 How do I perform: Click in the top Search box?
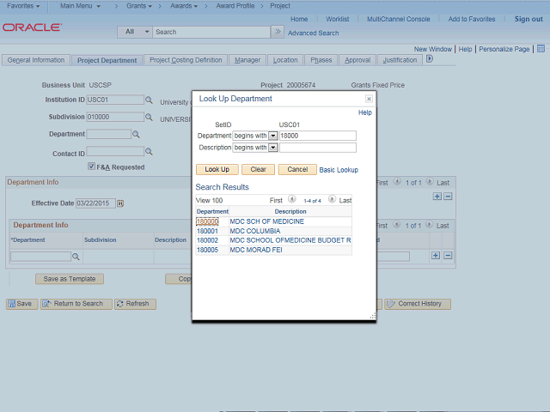pyautogui.click(x=211, y=32)
